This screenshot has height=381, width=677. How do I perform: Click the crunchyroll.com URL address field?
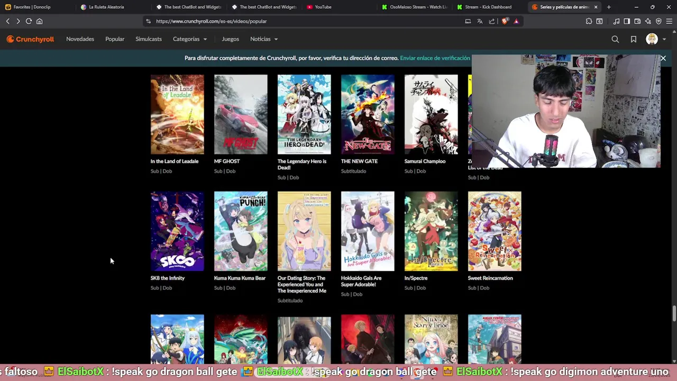coord(301,21)
